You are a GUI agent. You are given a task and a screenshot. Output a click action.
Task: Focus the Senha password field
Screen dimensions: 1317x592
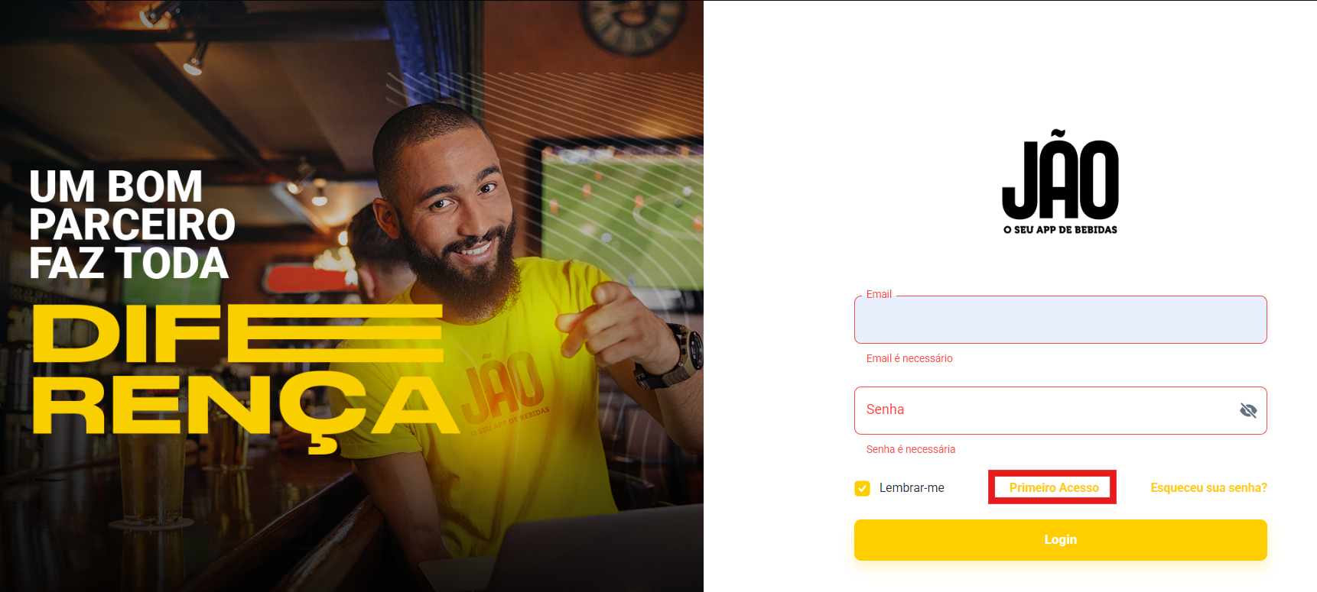[x=1060, y=411]
